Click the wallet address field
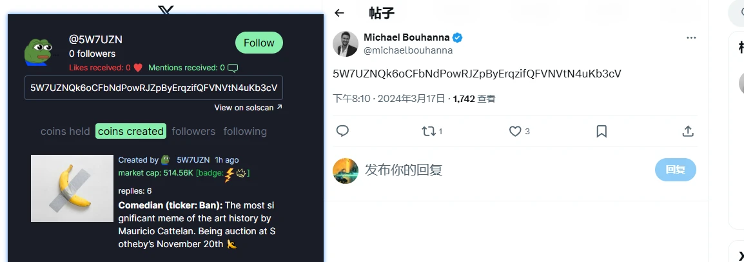 [153, 88]
